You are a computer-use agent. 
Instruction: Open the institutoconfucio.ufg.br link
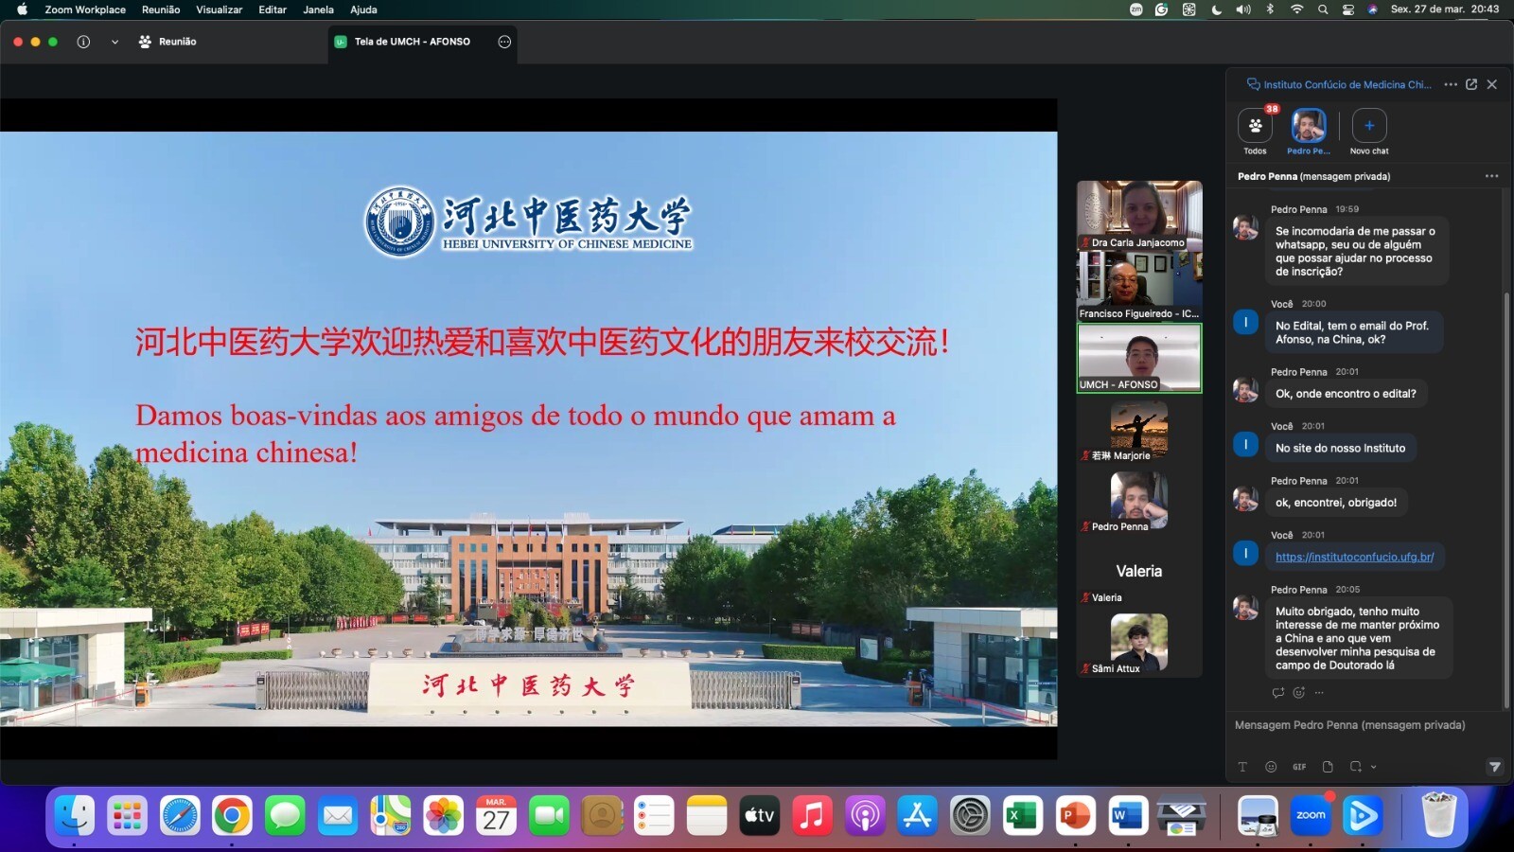(x=1354, y=557)
